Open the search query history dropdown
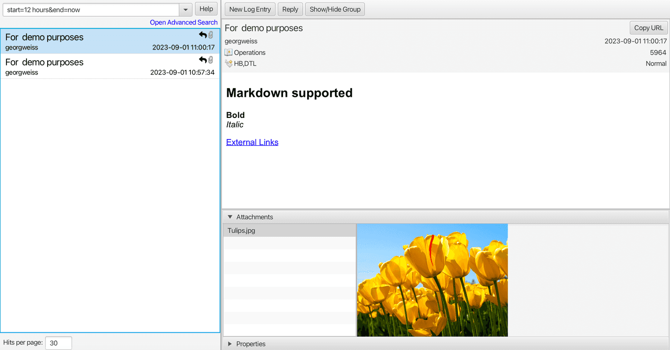670x350 pixels. 185,10
